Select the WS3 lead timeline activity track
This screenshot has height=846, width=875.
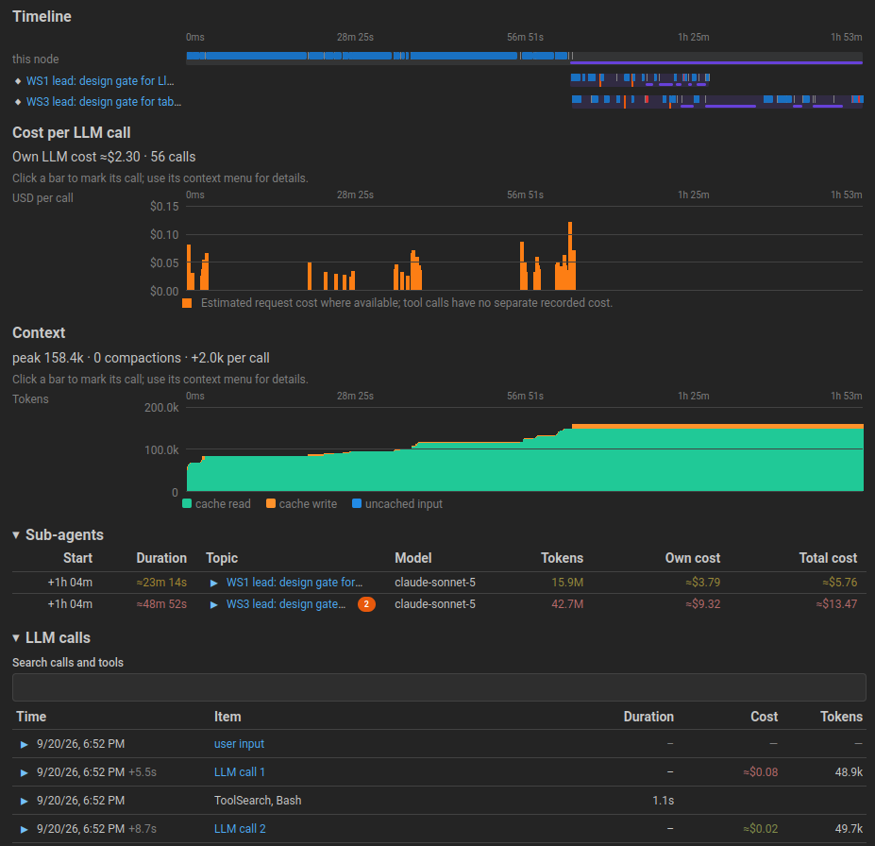pos(717,101)
